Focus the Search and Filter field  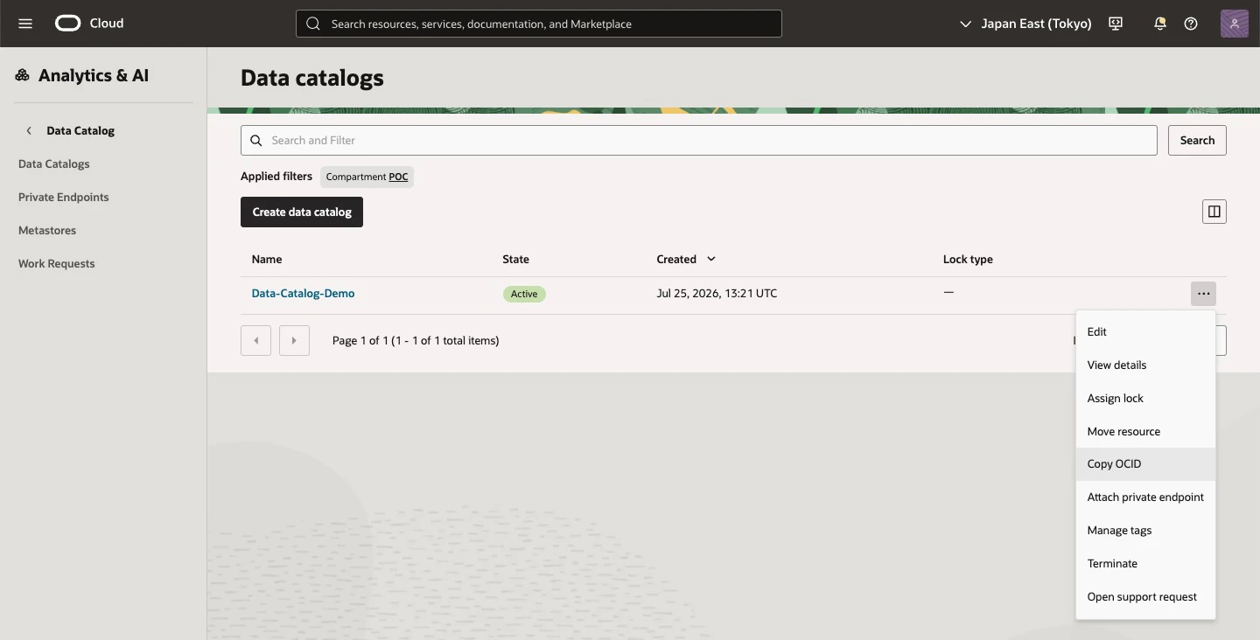(x=699, y=140)
